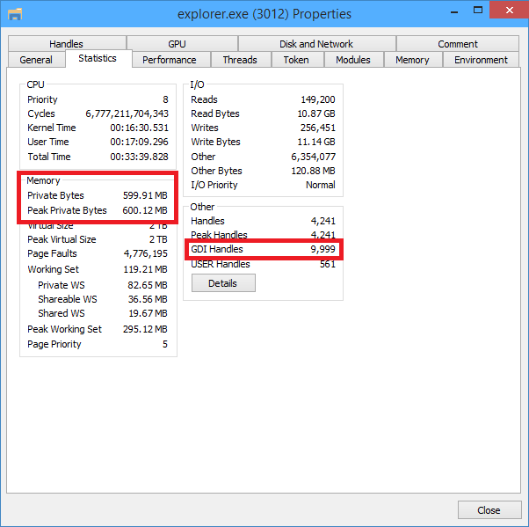Click the Page Priority label
Viewport: 529px width, 527px height.
54,344
